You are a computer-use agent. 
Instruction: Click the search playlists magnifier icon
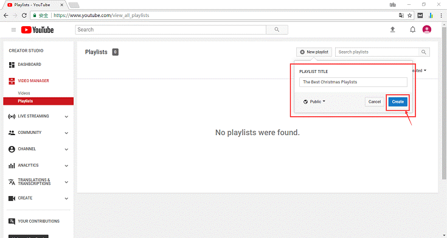coord(424,52)
